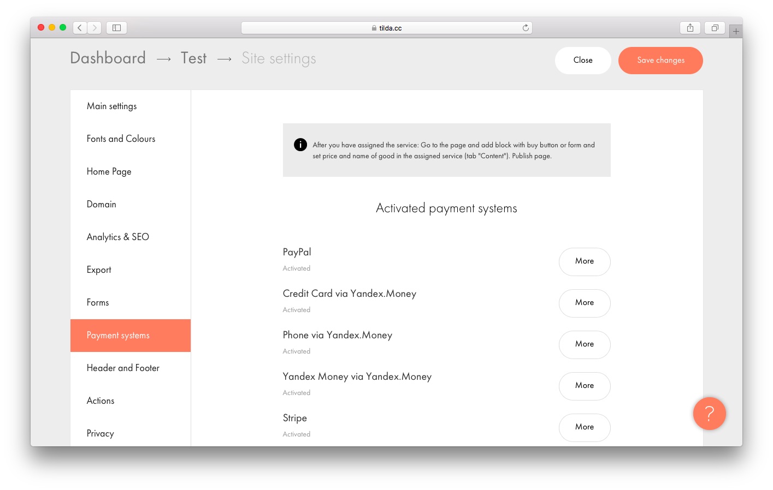Open More for Credit Card via Yandex.Money
The image size is (773, 490).
[585, 303]
